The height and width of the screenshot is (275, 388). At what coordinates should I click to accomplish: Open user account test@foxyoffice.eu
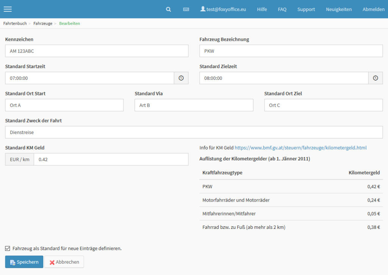[x=223, y=9]
